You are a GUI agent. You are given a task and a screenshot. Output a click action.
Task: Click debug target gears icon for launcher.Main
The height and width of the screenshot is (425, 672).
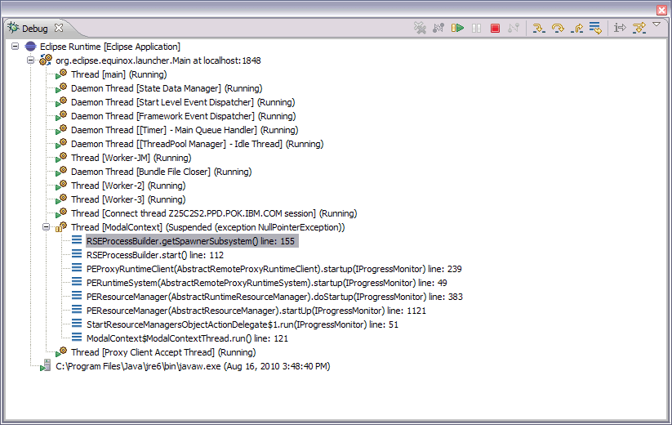pos(46,60)
